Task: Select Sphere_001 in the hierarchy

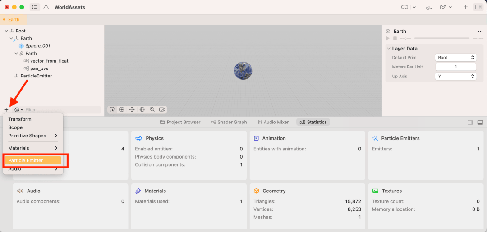Action: (x=38, y=46)
